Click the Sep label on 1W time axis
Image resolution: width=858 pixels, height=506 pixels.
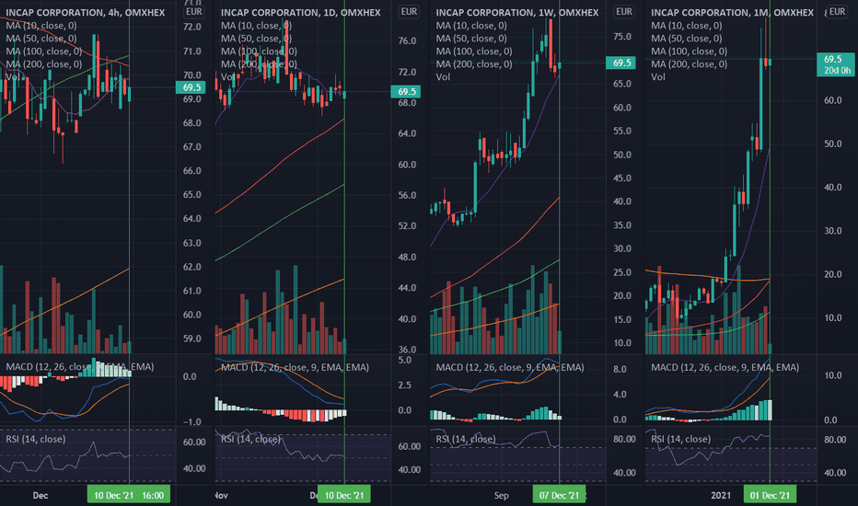click(501, 495)
